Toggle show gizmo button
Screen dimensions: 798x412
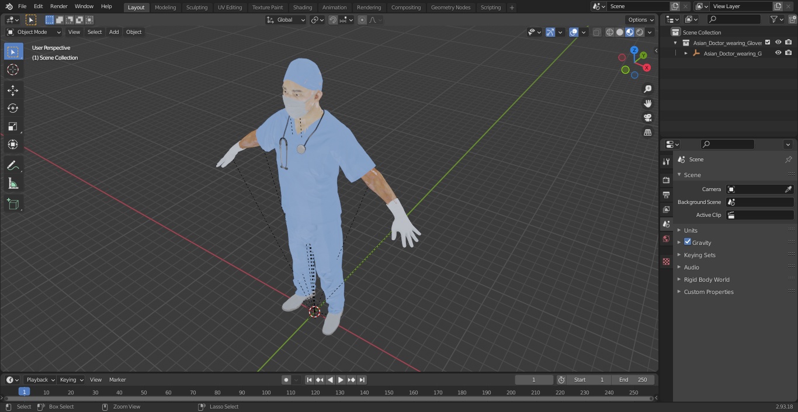click(550, 32)
